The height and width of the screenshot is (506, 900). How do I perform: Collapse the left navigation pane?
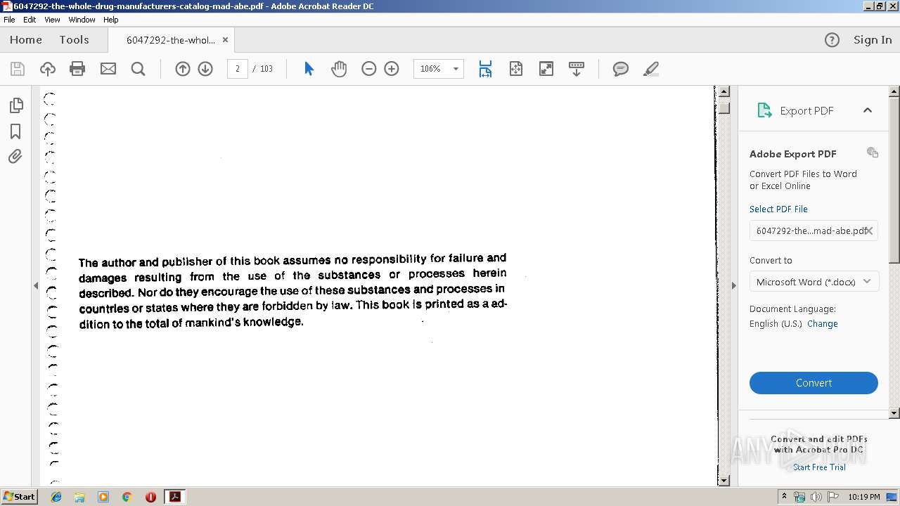click(x=36, y=285)
